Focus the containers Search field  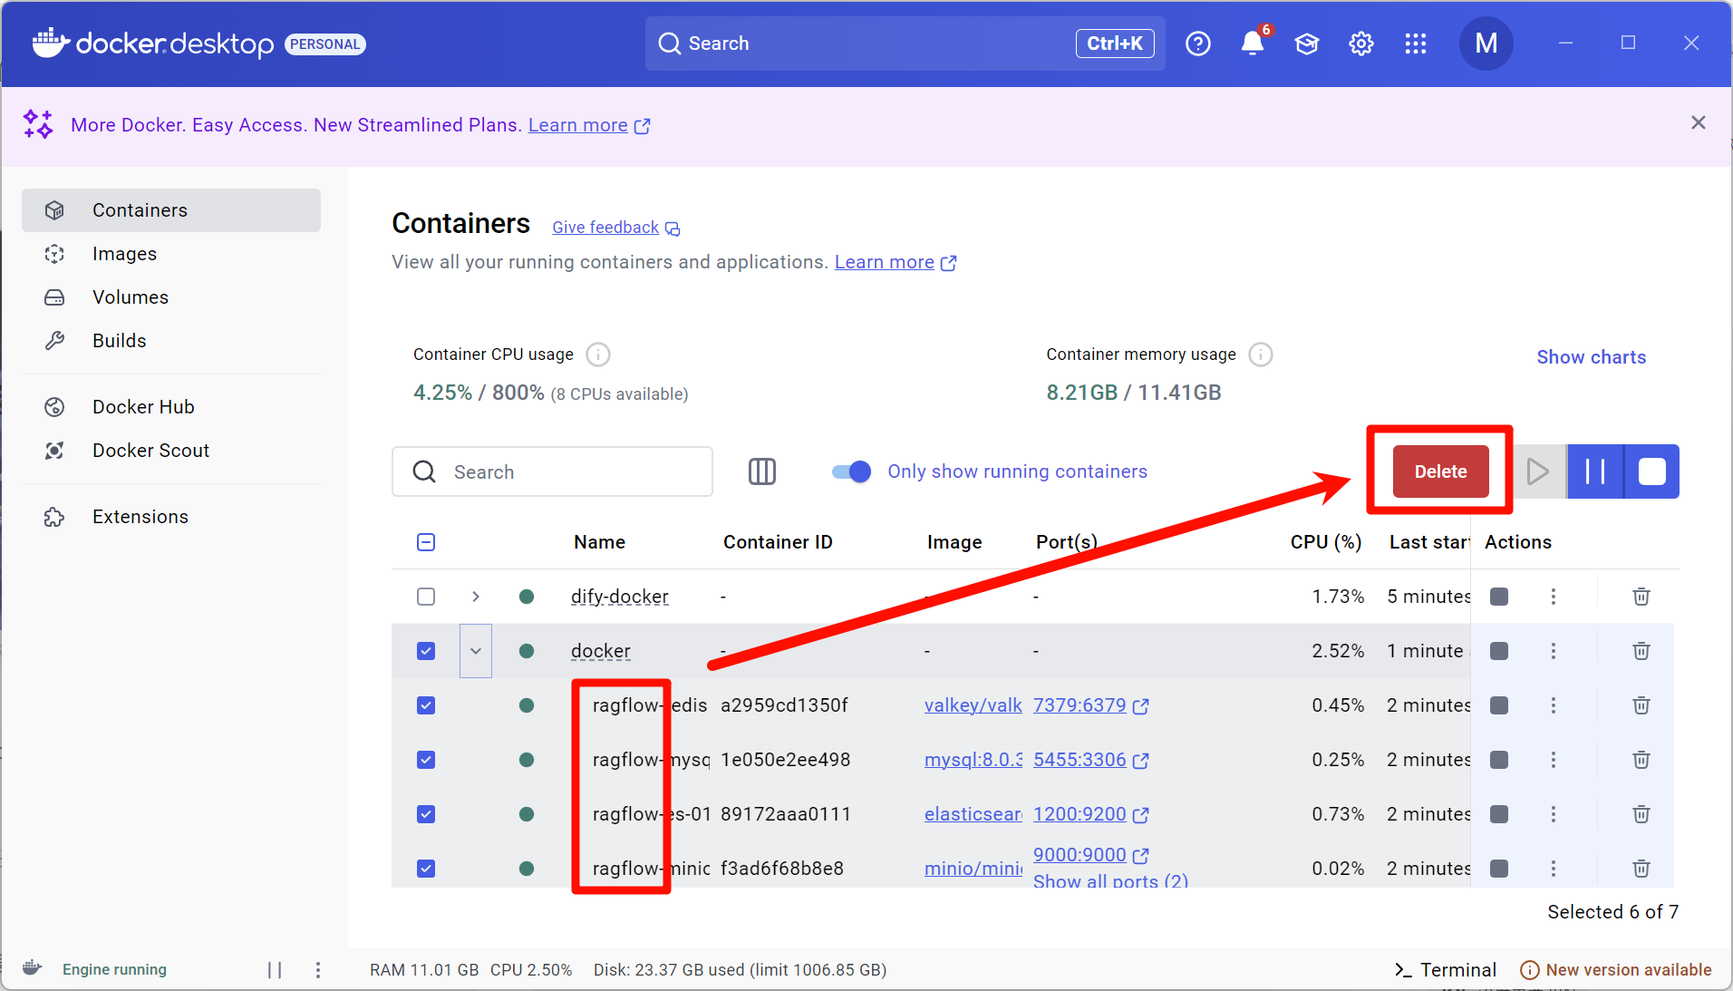coord(552,471)
